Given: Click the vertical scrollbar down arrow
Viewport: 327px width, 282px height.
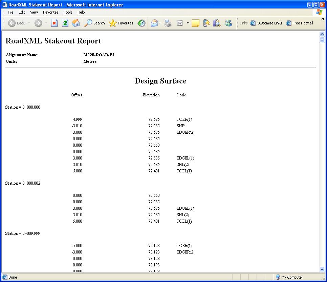Looking at the screenshot, I should coord(322,269).
